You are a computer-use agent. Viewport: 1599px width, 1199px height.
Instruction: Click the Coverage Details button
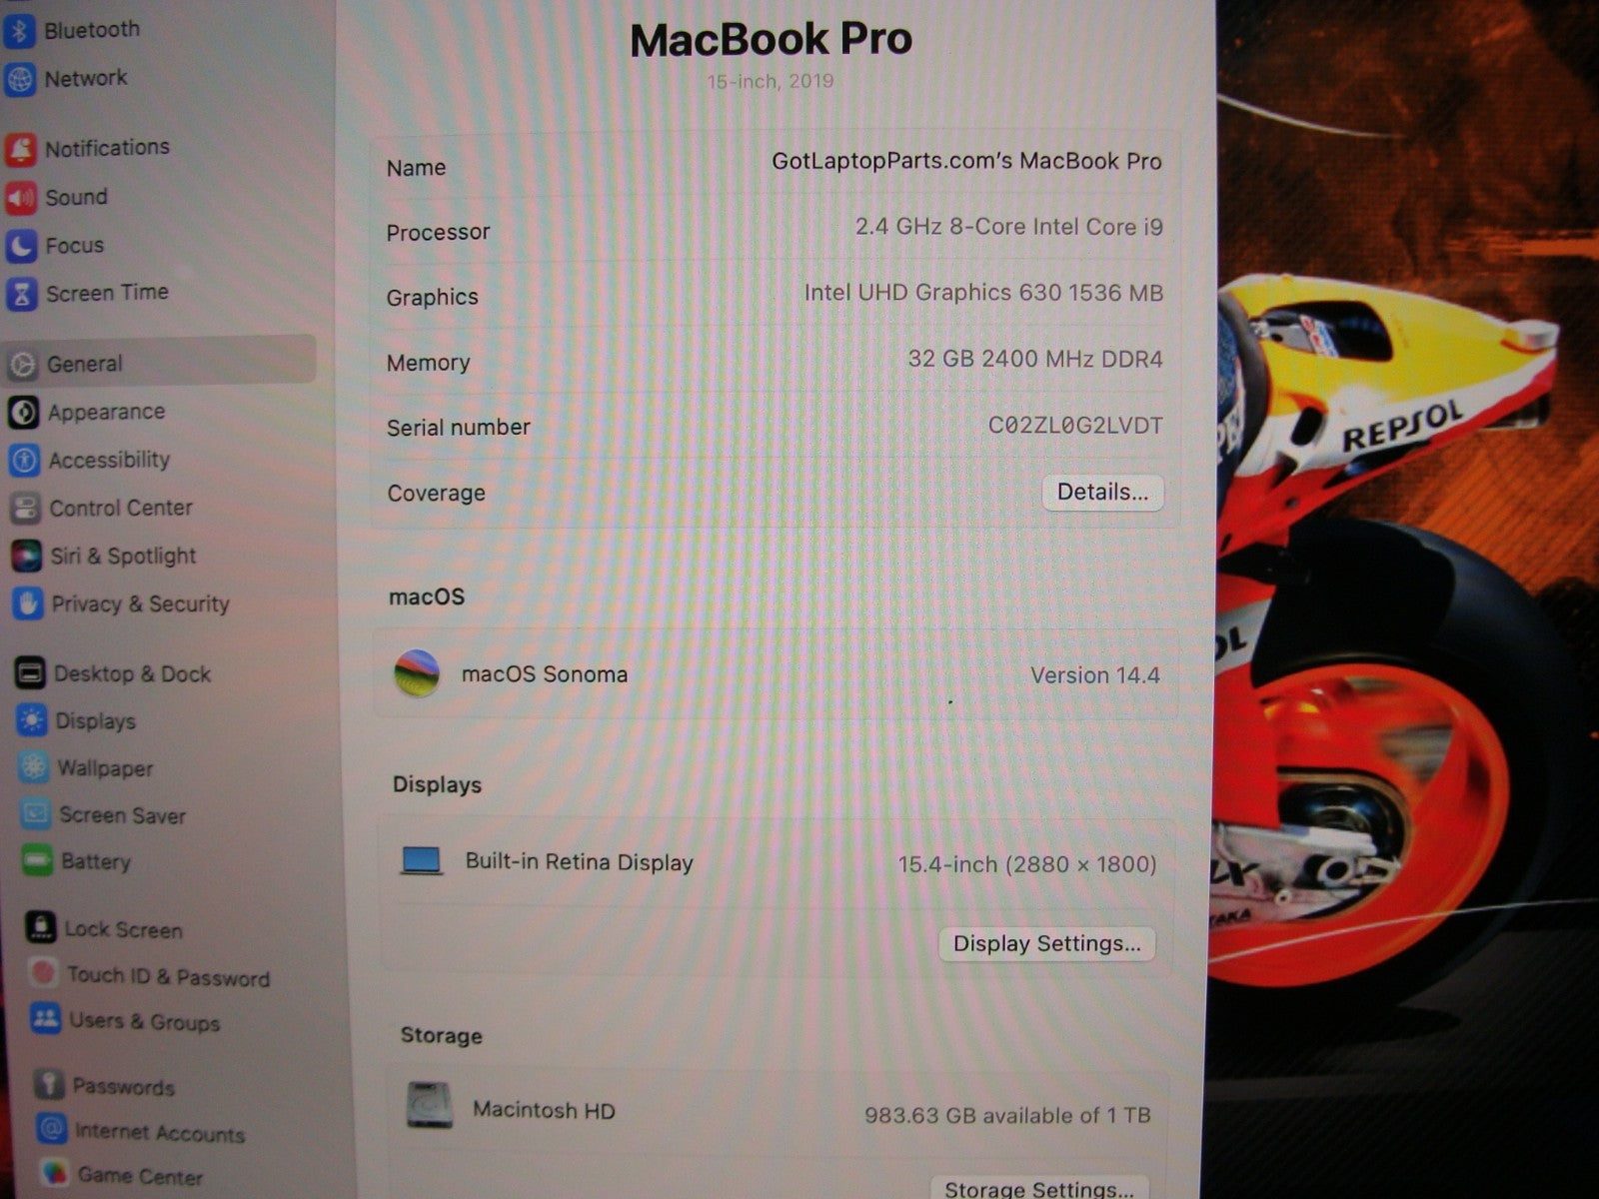[x=1102, y=493]
